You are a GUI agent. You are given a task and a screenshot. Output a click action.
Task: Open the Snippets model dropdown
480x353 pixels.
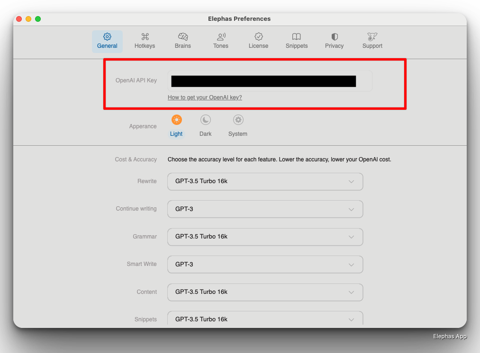pos(265,318)
